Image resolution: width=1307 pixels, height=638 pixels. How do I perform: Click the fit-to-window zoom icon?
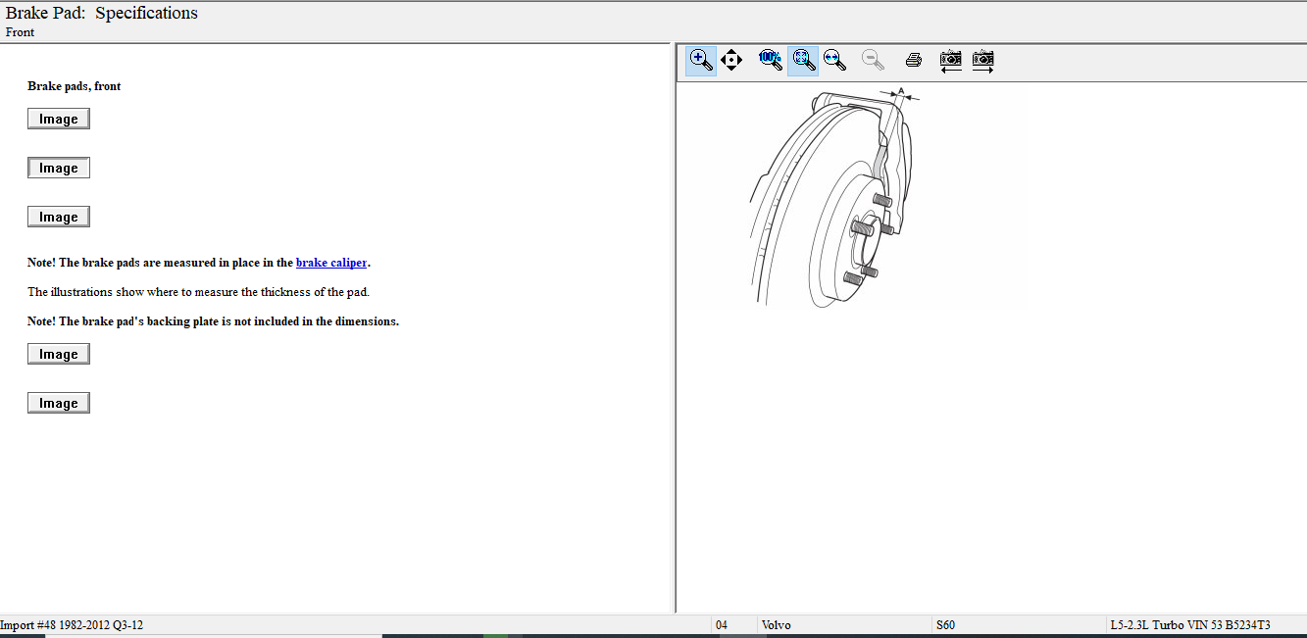[x=803, y=61]
